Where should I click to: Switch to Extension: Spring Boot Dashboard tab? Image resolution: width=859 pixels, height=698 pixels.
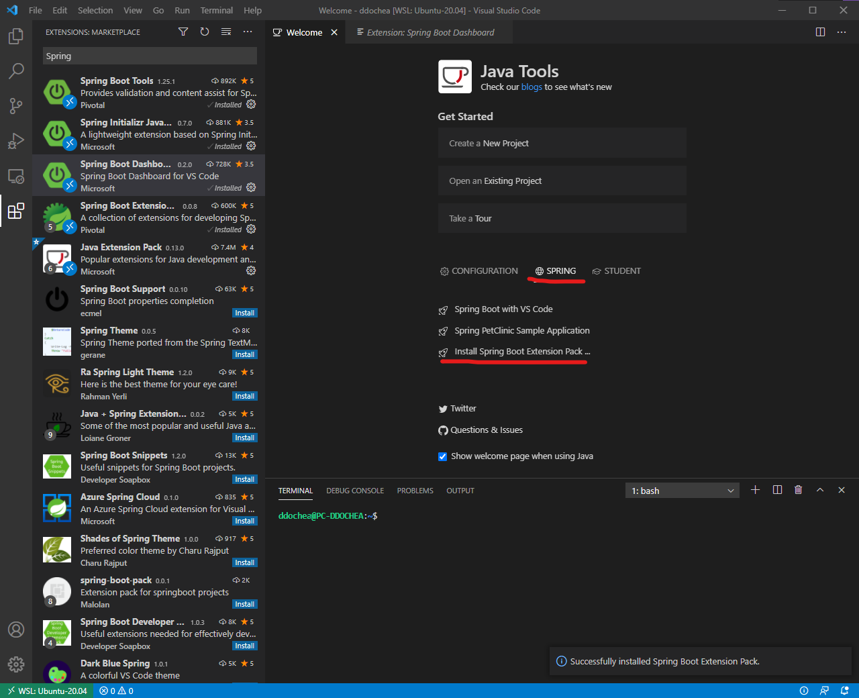(430, 32)
